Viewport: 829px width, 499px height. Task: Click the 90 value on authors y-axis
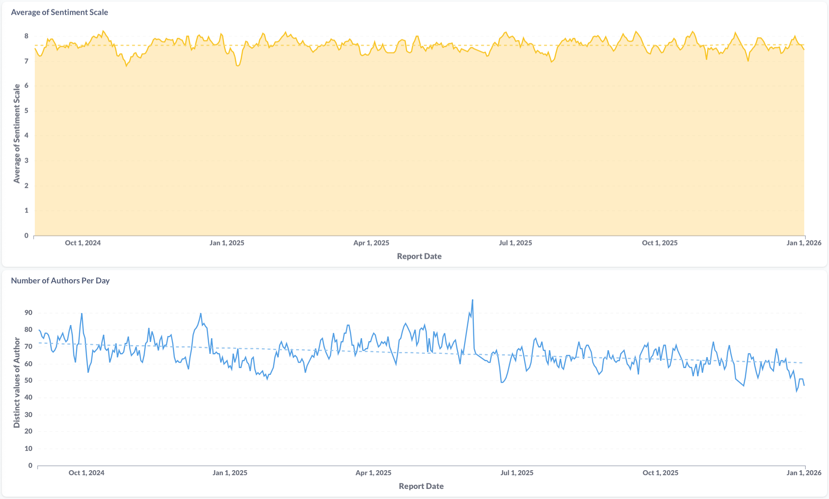[x=28, y=313]
